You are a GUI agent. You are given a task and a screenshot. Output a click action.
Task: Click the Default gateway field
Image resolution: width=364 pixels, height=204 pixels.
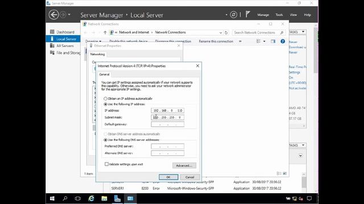click(x=167, y=125)
